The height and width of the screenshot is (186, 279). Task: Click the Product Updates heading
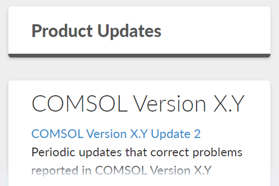coord(96,31)
